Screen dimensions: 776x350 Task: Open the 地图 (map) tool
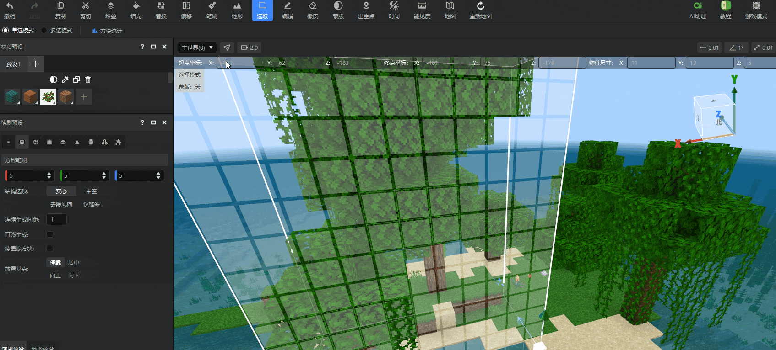[x=450, y=11]
